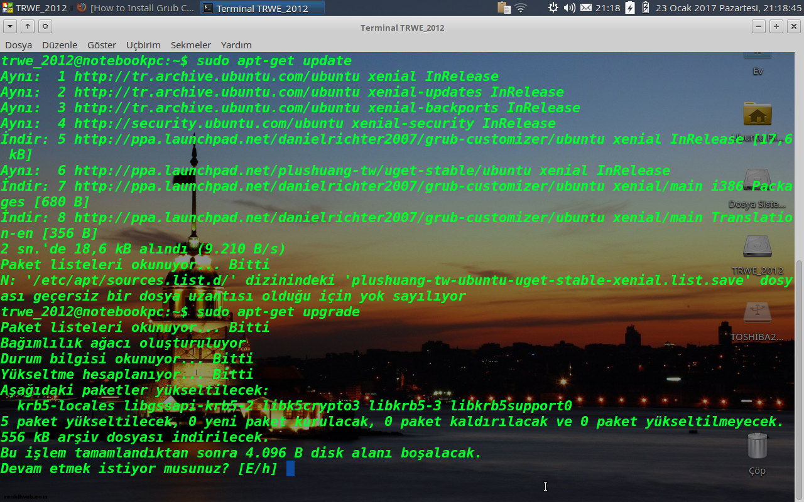804x502 pixels.
Task: Click the 'Durum bilgisi okunuyor... Bitti' line
Action: tap(127, 359)
